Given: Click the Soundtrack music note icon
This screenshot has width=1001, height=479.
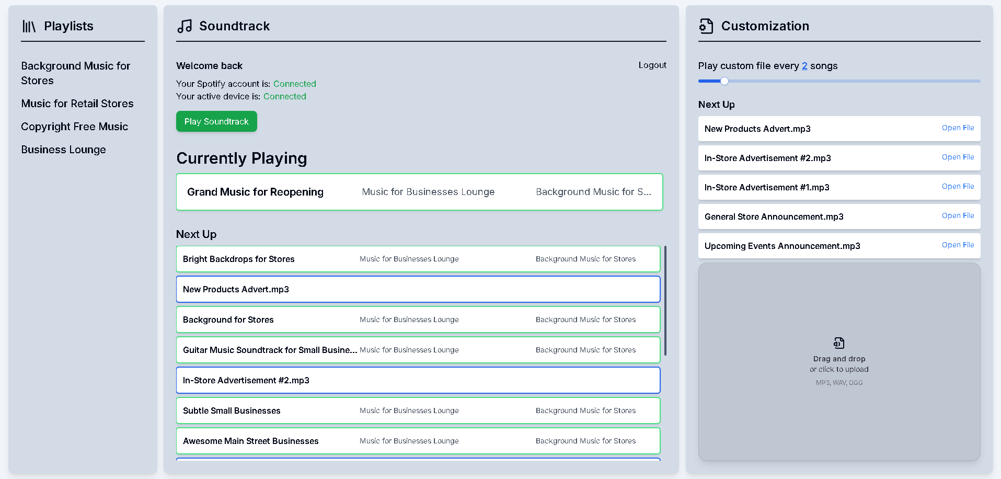Looking at the screenshot, I should click(x=185, y=26).
